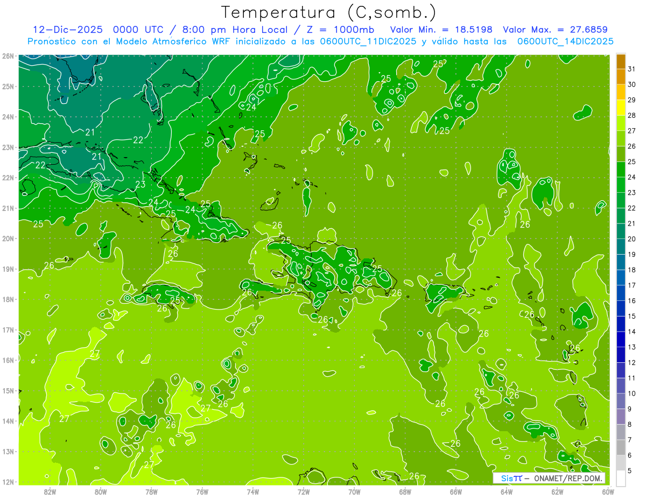Click the color bar segment between 26 and 27

621,139
